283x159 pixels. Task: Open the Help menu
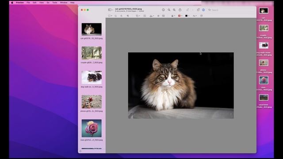72,3
